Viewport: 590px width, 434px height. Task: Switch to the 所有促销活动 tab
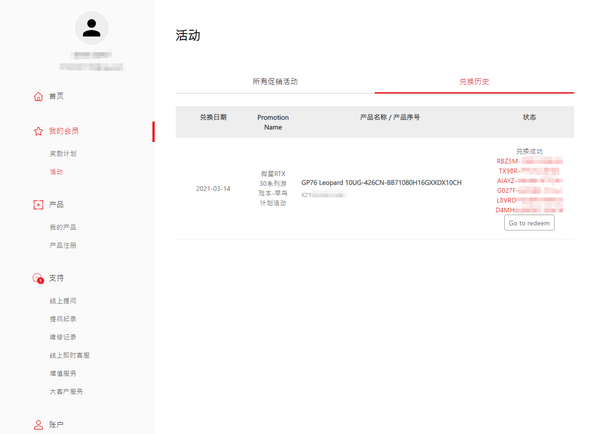click(x=275, y=82)
